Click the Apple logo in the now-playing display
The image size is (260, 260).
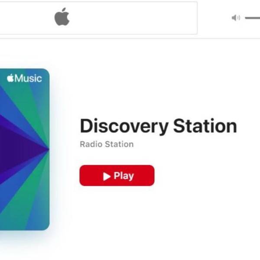[62, 16]
